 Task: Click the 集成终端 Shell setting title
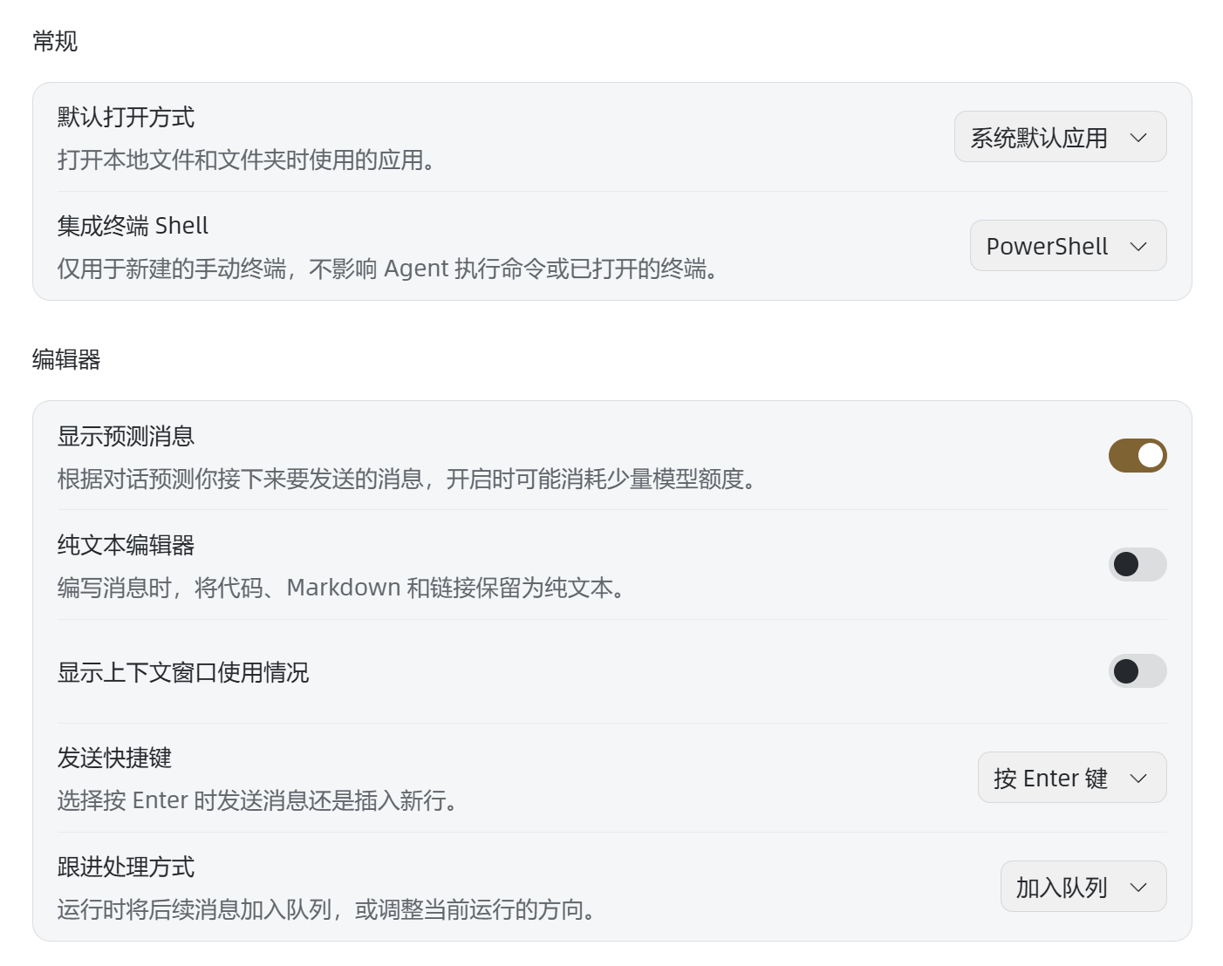133,226
